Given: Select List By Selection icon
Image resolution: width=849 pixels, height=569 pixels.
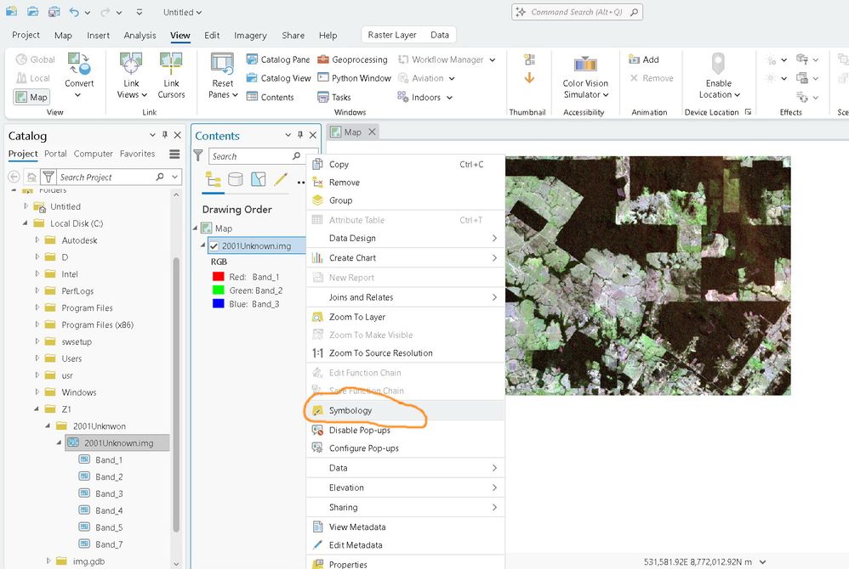Looking at the screenshot, I should (259, 179).
